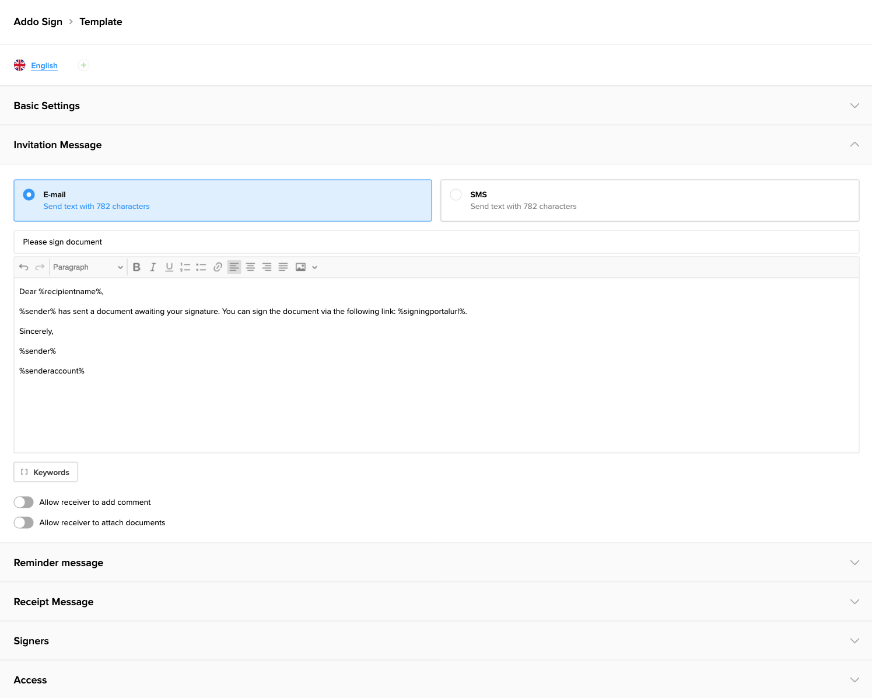
Task: Click the Undo arrow in editor toolbar
Action: (23, 267)
